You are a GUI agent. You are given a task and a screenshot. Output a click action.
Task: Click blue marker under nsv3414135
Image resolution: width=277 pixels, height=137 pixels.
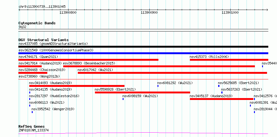(30, 92)
